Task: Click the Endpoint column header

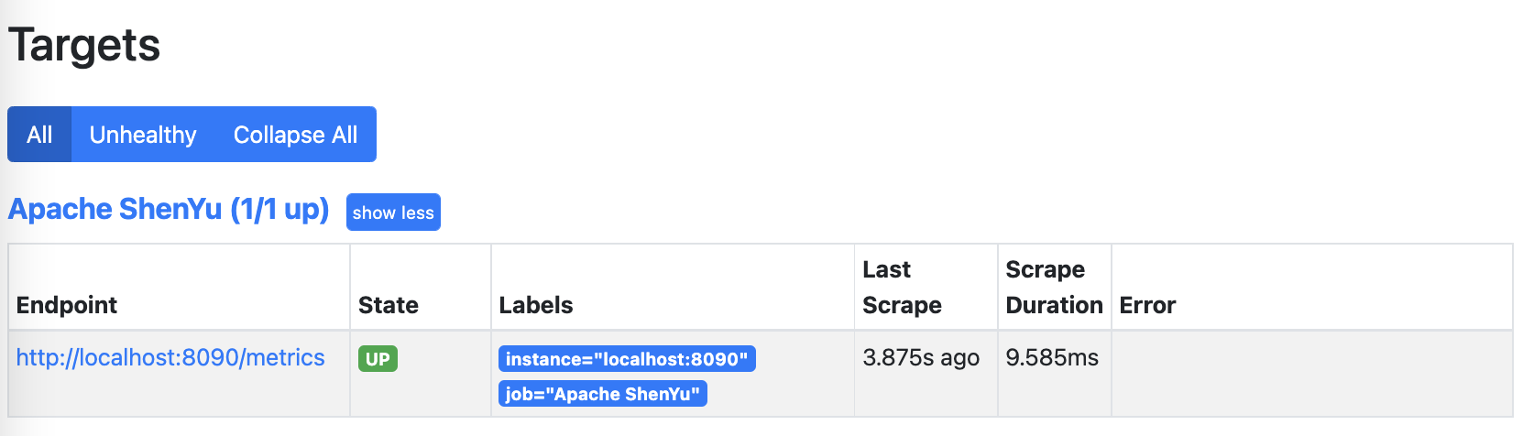Action: [67, 305]
